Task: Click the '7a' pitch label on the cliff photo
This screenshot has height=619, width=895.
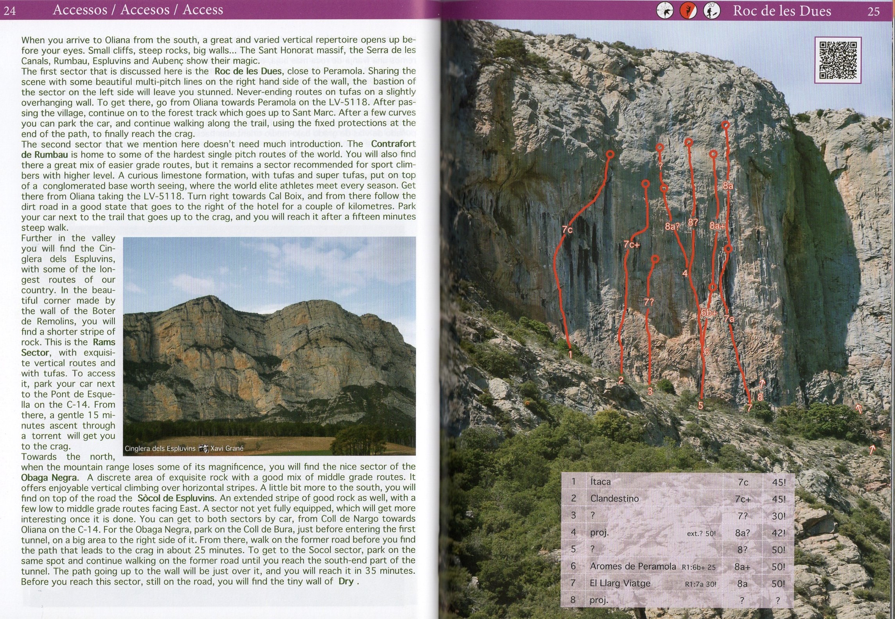Action: pyautogui.click(x=729, y=319)
